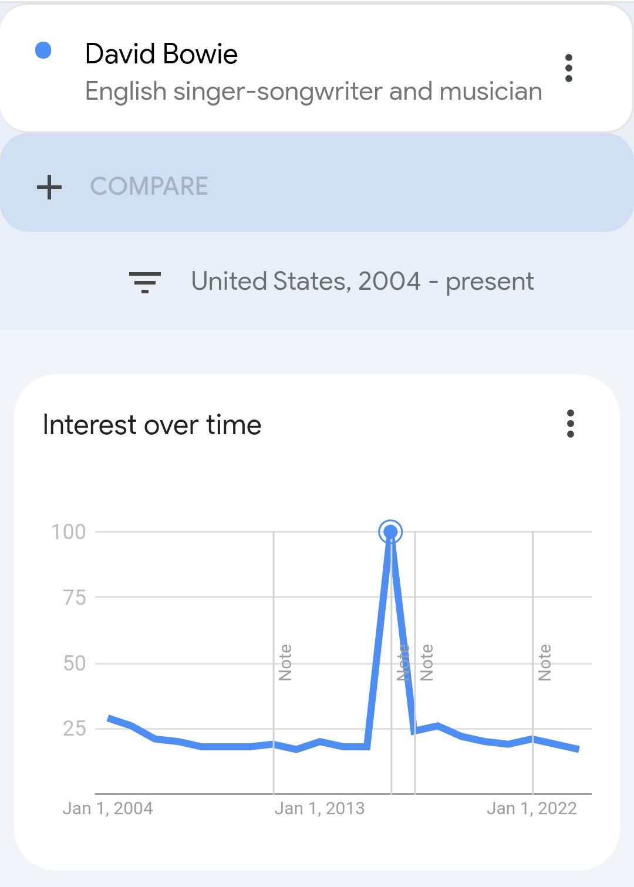The width and height of the screenshot is (634, 887).
Task: Open the David Bowie term options menu
Action: (x=568, y=69)
